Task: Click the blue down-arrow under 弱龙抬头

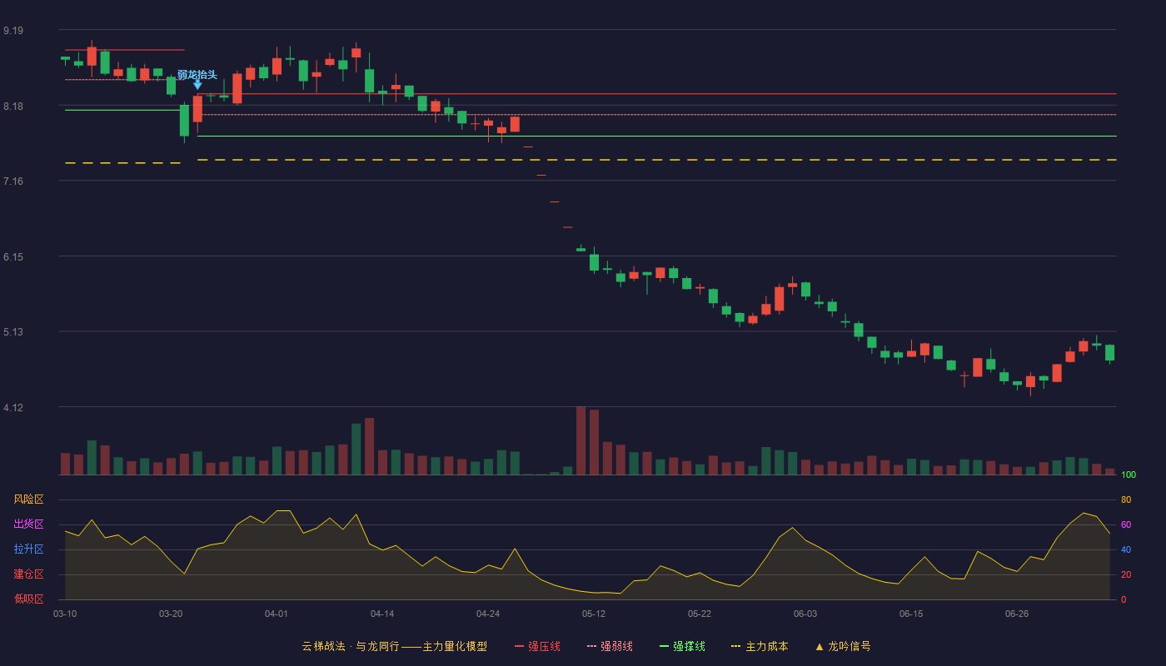Action: (x=197, y=85)
